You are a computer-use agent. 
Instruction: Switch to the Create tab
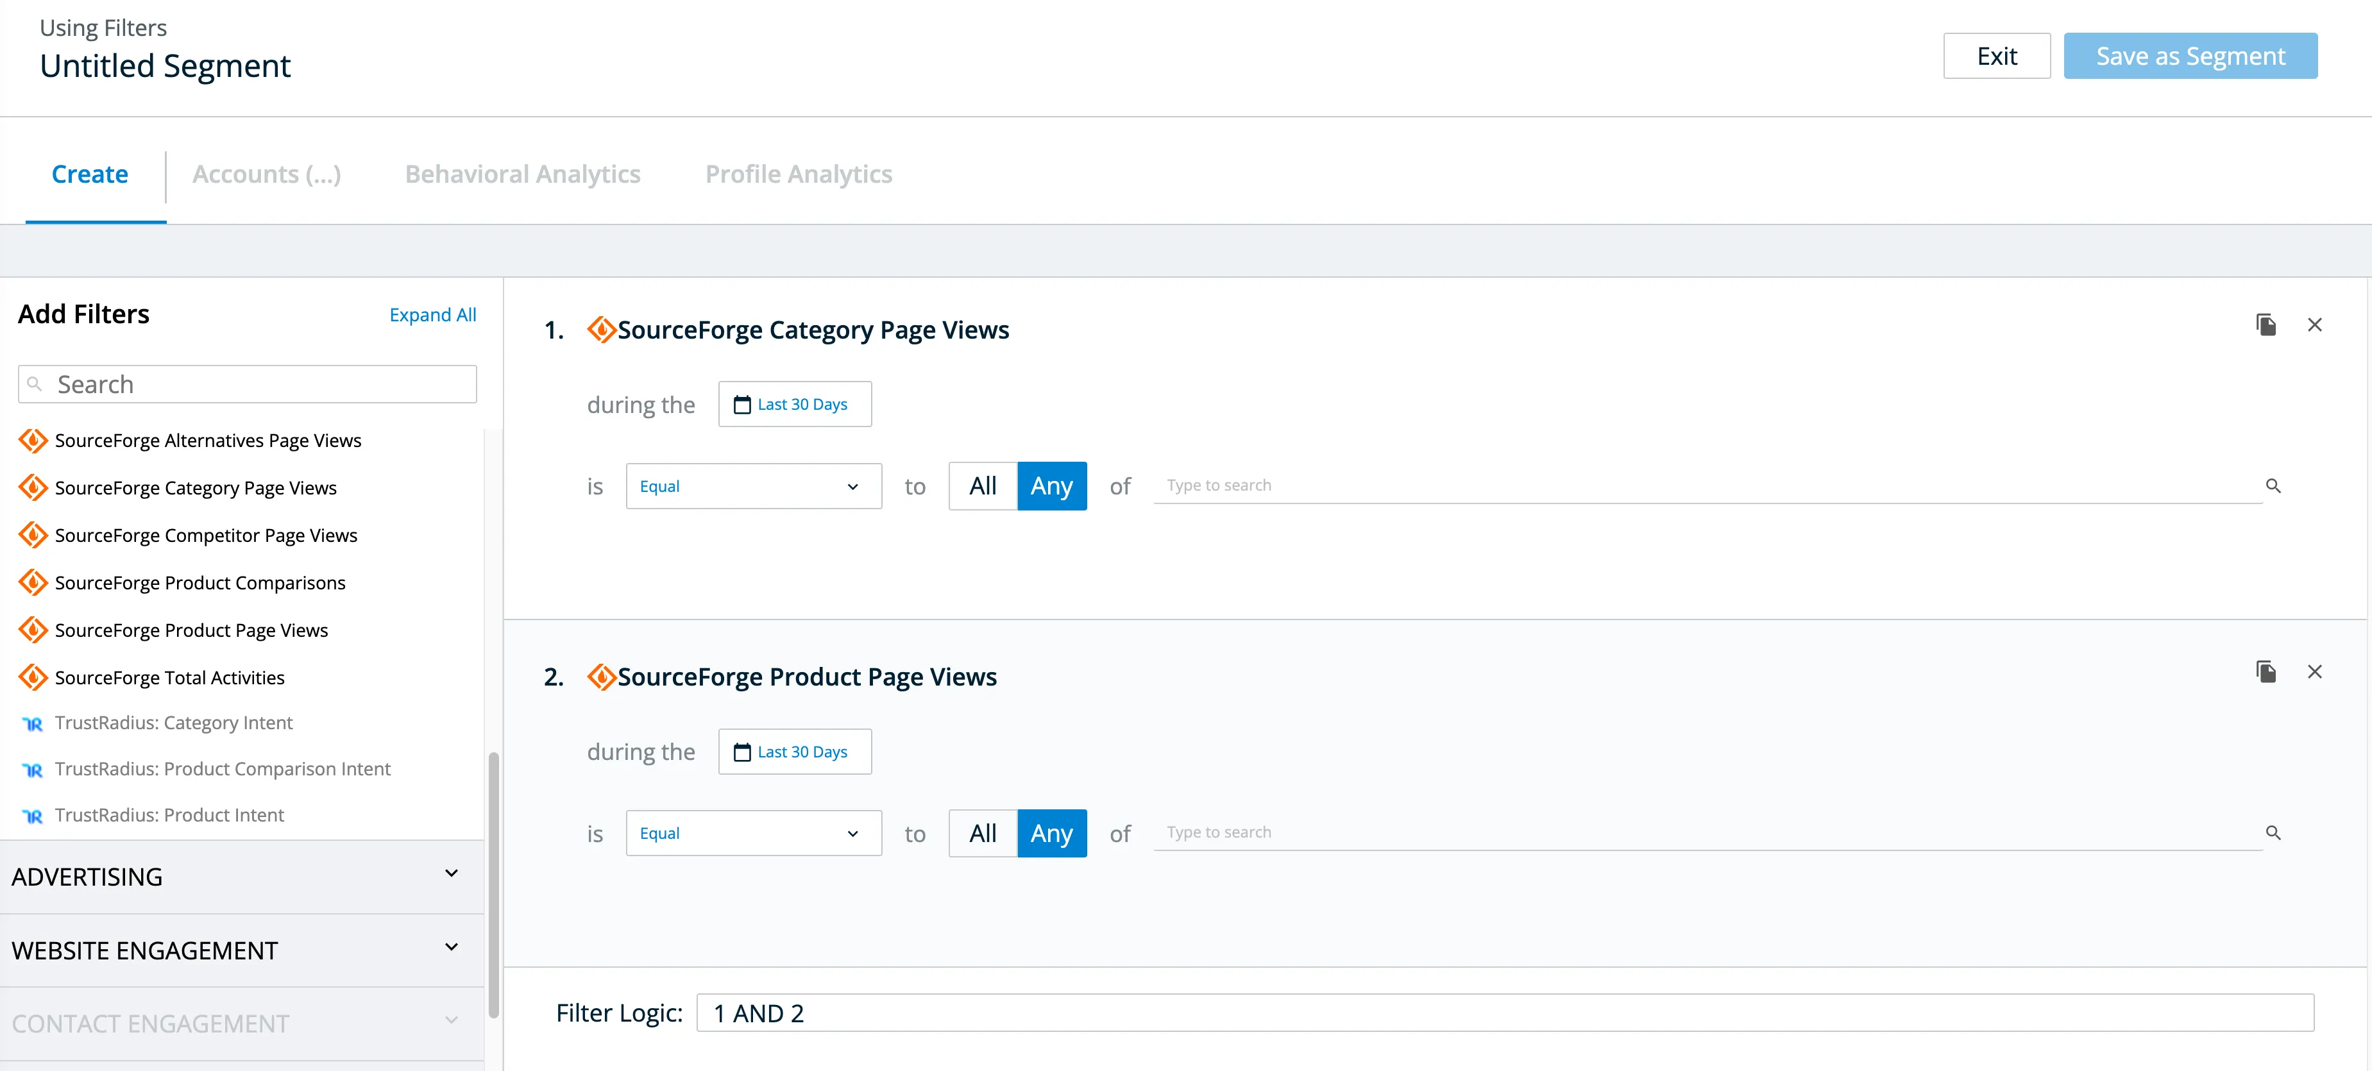click(90, 174)
